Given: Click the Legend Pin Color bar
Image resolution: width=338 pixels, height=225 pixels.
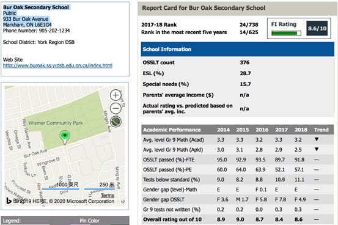Looking at the screenshot, I should click(x=65, y=221).
